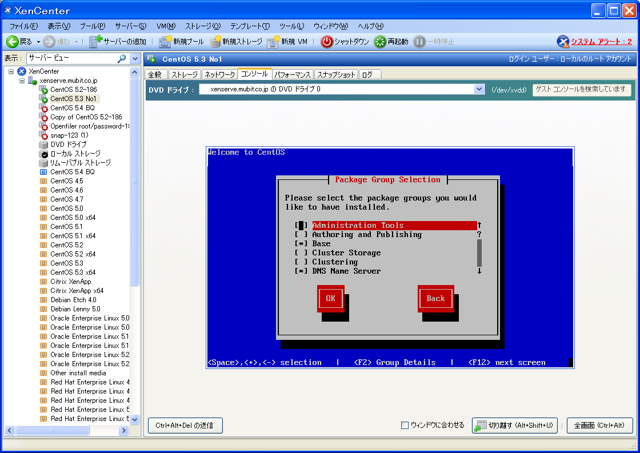This screenshot has height=453, width=640.
Task: Click the template icon beside CentOS 4.5
Action: (43, 181)
